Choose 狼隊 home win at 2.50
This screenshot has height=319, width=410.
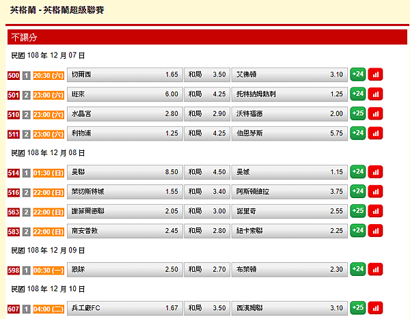click(125, 270)
